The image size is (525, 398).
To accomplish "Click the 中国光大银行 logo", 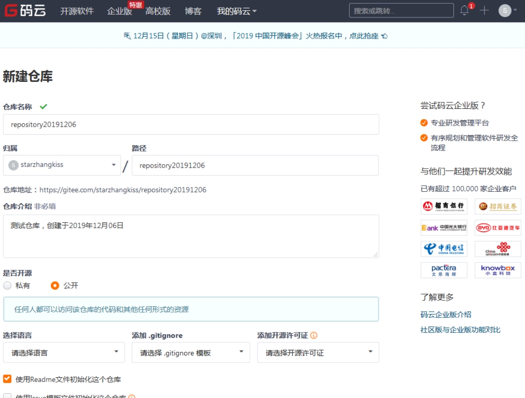I will [x=444, y=227].
